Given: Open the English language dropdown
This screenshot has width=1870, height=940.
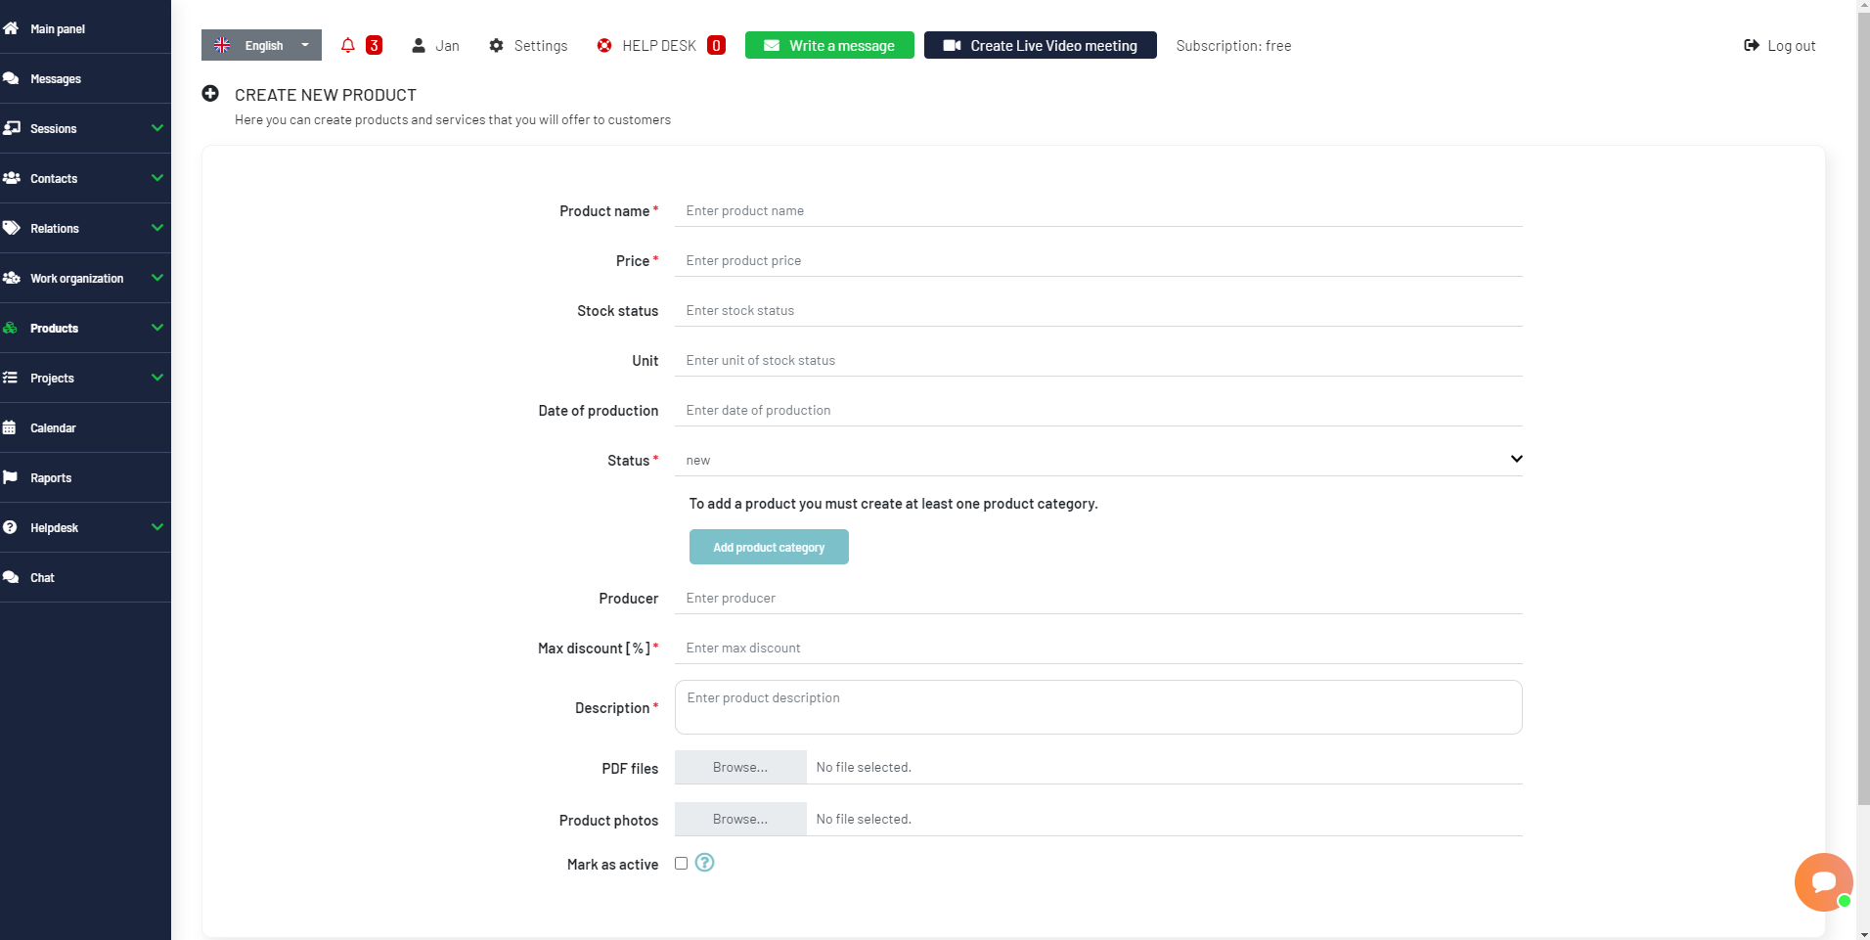Looking at the screenshot, I should pos(261,45).
